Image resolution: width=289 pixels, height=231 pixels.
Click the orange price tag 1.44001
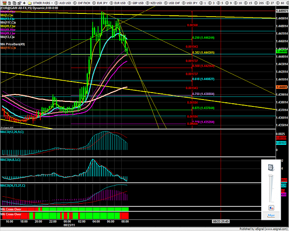pyautogui.click(x=282, y=87)
